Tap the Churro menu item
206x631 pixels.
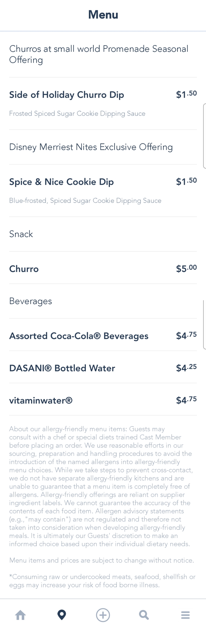click(24, 269)
